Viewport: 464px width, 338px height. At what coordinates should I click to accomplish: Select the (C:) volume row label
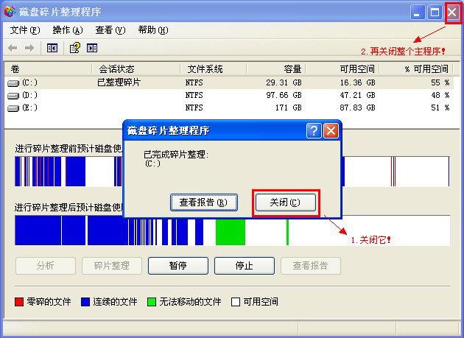pos(30,82)
